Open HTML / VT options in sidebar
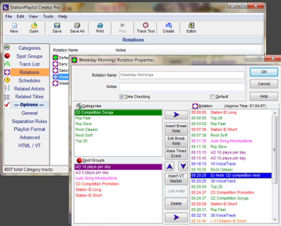 (30, 146)
